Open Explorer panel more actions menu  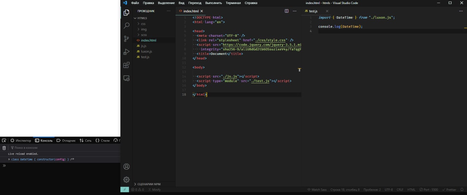click(169, 11)
